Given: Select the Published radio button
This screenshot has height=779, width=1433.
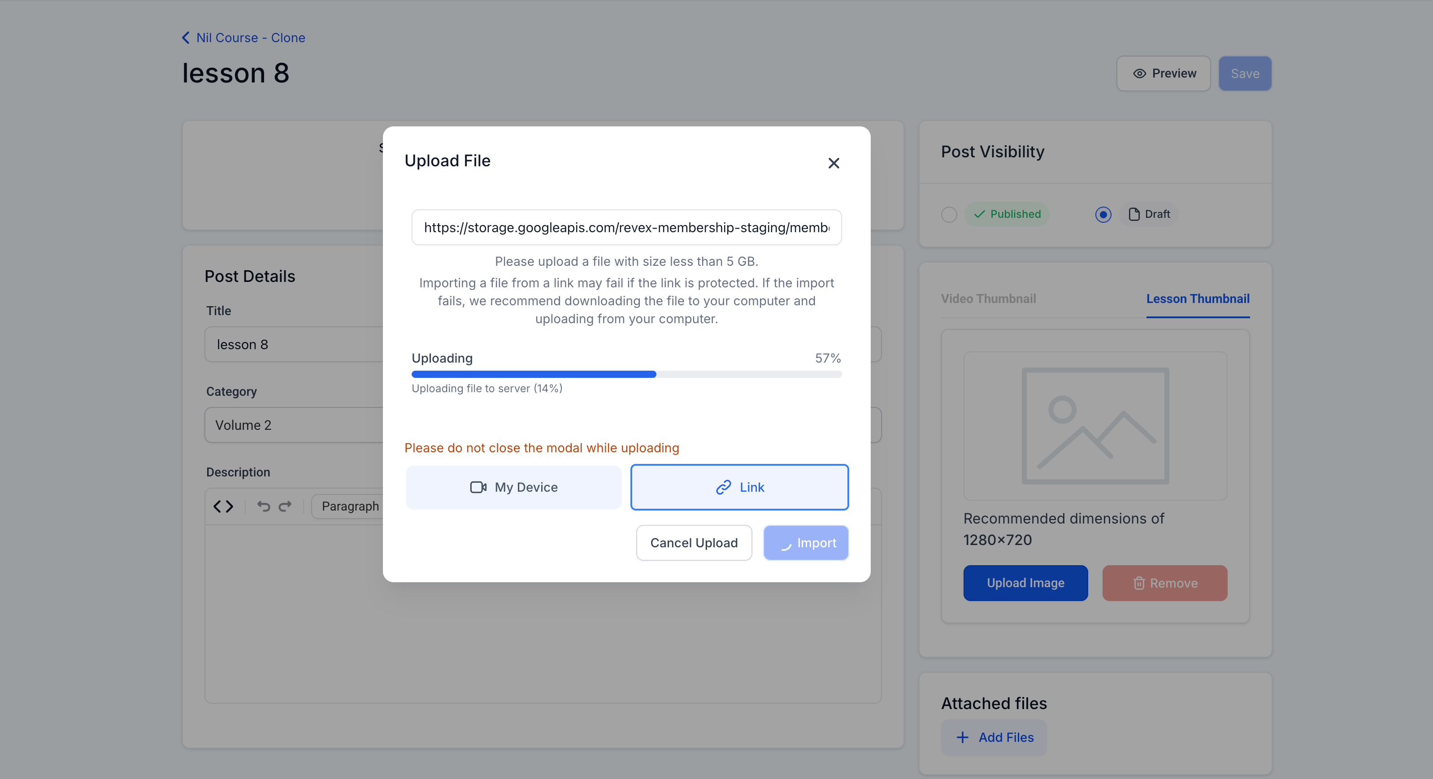Looking at the screenshot, I should coord(949,215).
